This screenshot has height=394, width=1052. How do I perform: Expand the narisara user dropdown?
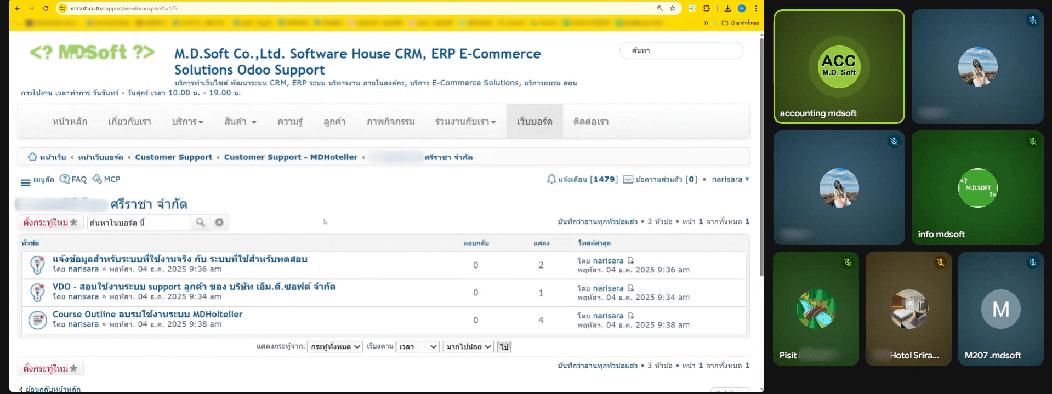pyautogui.click(x=730, y=179)
